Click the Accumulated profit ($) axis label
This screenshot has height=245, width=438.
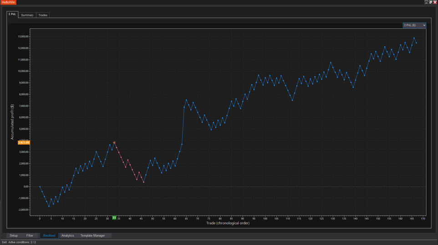tap(13, 121)
